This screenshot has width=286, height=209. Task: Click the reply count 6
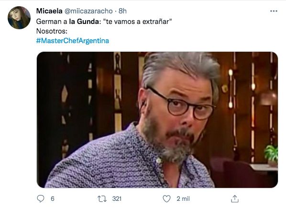(x=53, y=199)
